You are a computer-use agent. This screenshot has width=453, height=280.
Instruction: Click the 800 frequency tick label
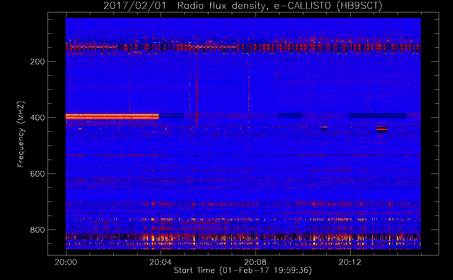[38, 230]
